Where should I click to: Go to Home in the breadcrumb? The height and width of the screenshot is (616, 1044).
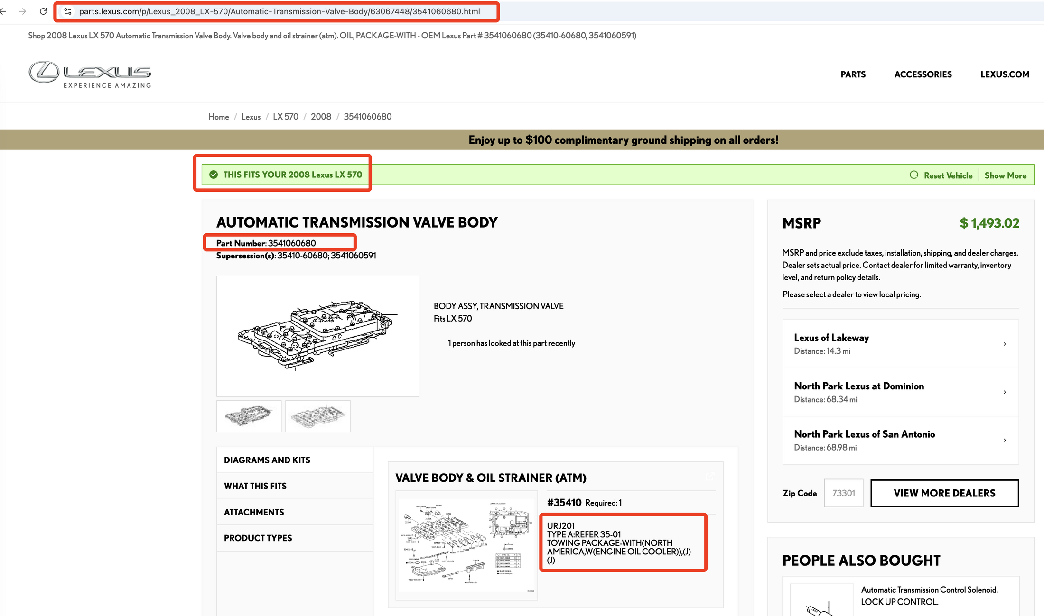[x=219, y=117]
